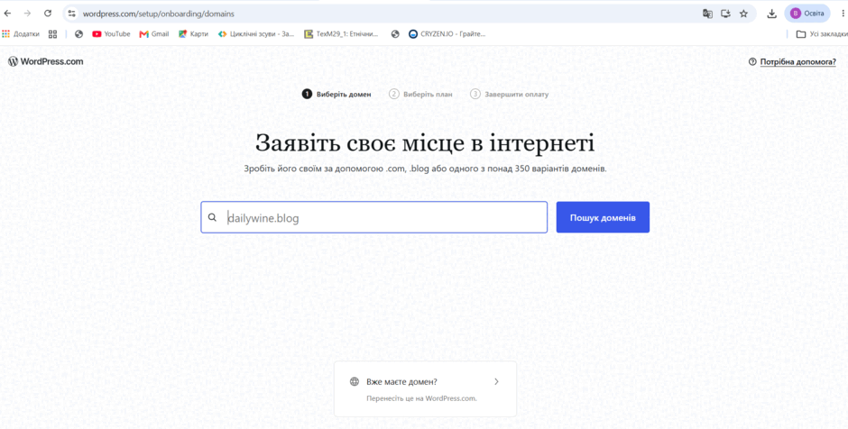Click the Google Translate icon in address bar
This screenshot has width=848, height=429.
tap(707, 14)
